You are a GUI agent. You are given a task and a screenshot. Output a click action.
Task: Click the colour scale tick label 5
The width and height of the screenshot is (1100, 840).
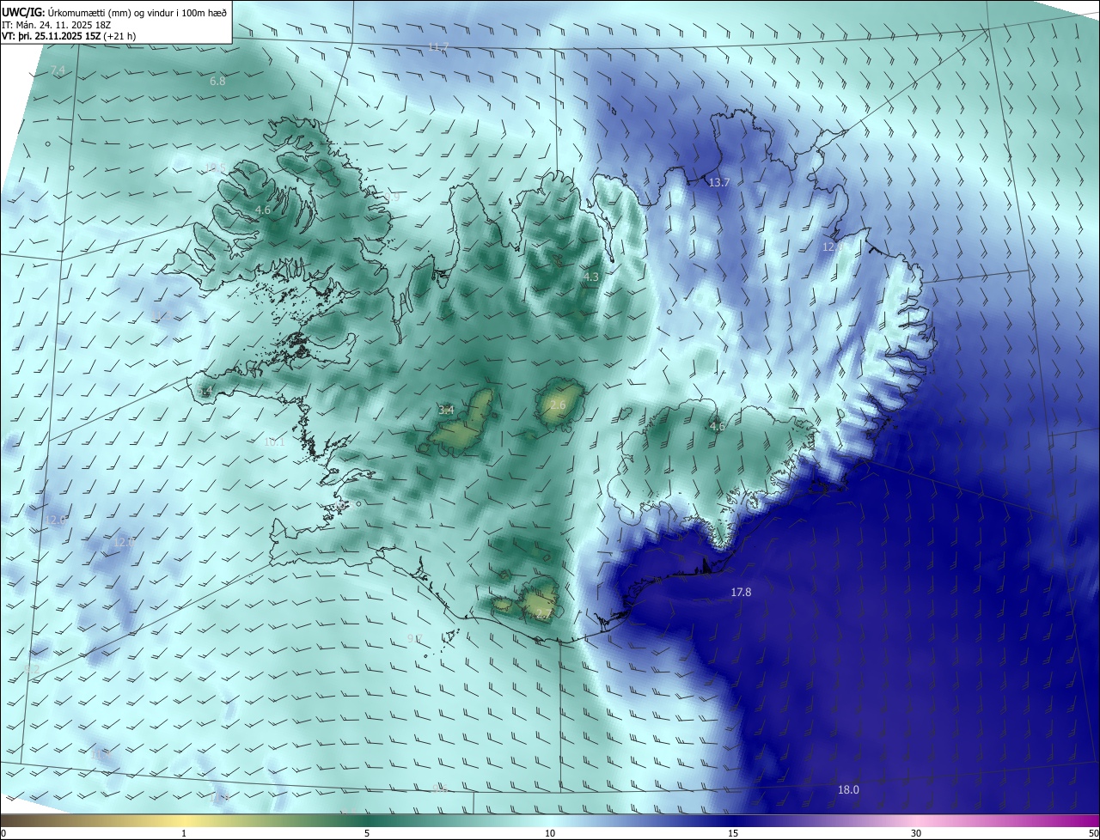click(x=367, y=833)
